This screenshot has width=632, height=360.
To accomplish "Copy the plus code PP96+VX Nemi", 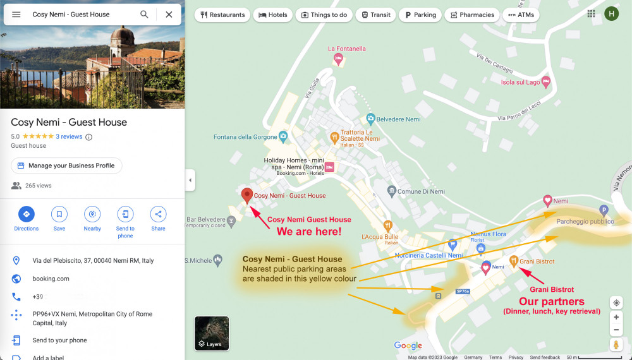I will pos(92,318).
